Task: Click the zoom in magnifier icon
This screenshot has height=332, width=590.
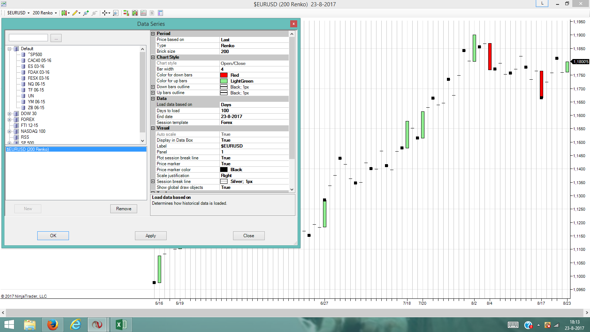Action: (86, 13)
